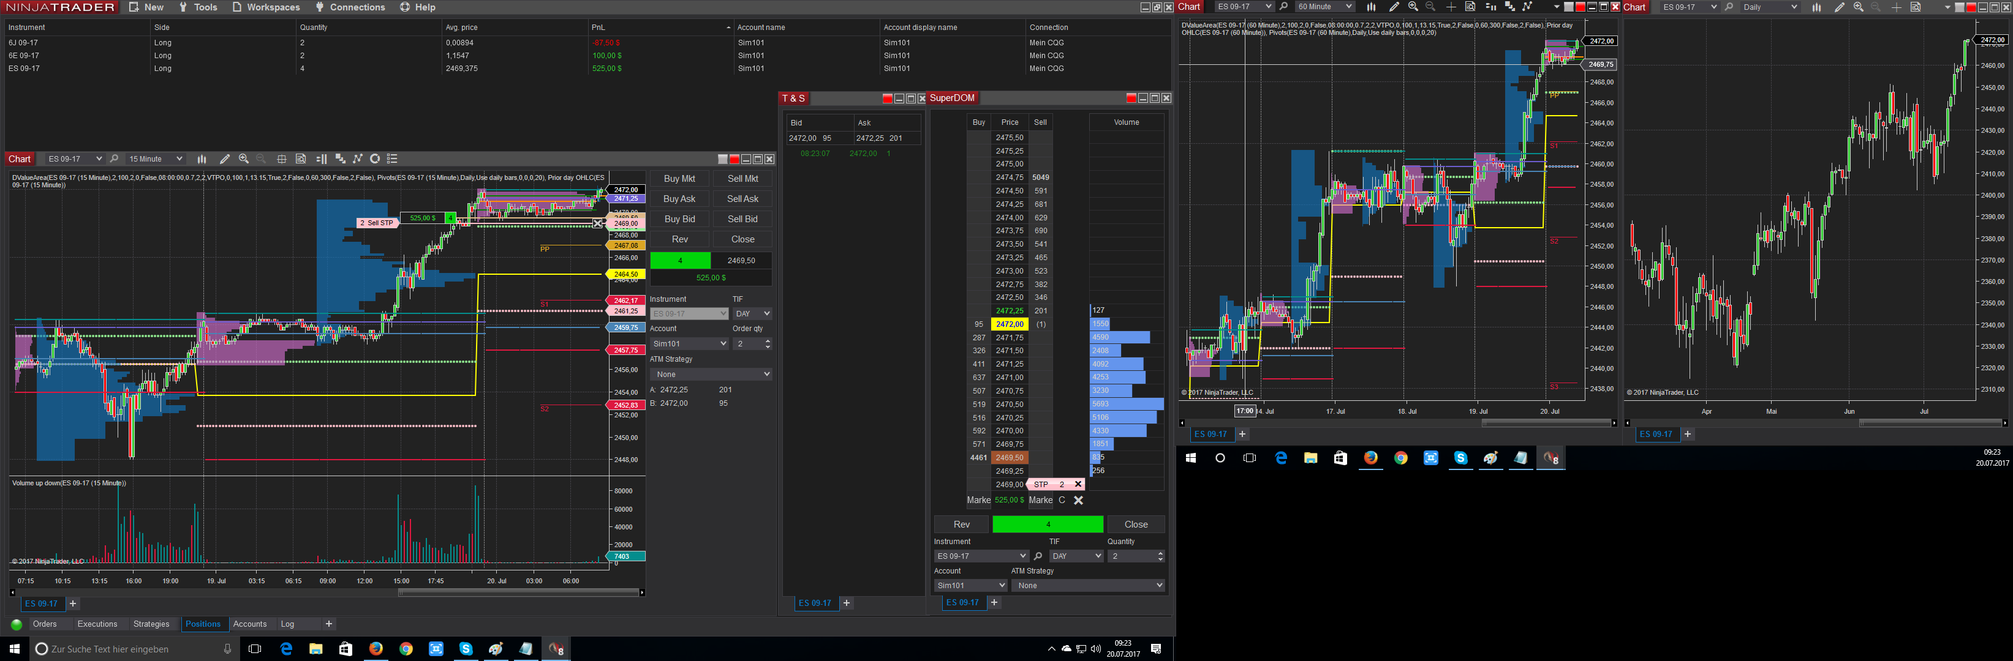Select drawing tools pencil in Daily chart
The height and width of the screenshot is (661, 2013).
pyautogui.click(x=1840, y=7)
